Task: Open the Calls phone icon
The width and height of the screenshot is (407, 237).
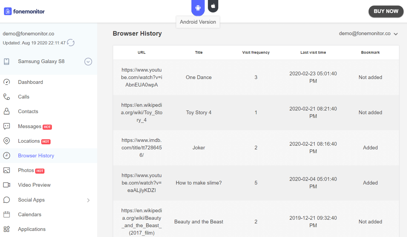Action: 7,97
